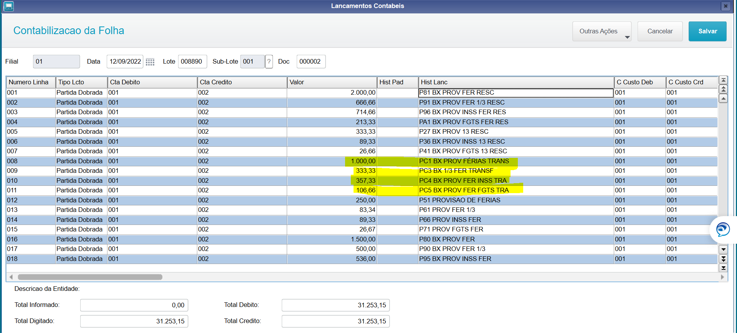Click the C Custo Crd column header
737x333 pixels.
click(x=692, y=82)
